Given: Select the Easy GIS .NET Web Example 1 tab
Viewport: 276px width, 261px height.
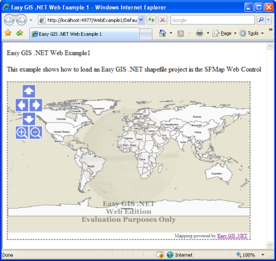Looking at the screenshot, I should (84, 34).
